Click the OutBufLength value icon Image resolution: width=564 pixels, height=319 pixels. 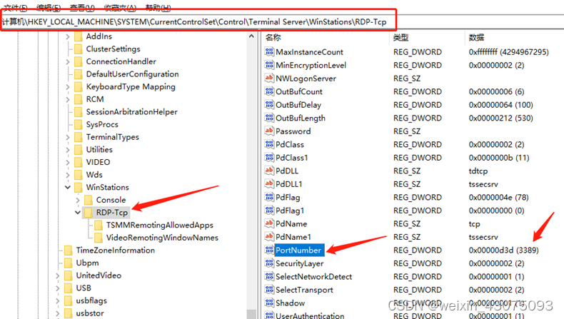pyautogui.click(x=269, y=118)
